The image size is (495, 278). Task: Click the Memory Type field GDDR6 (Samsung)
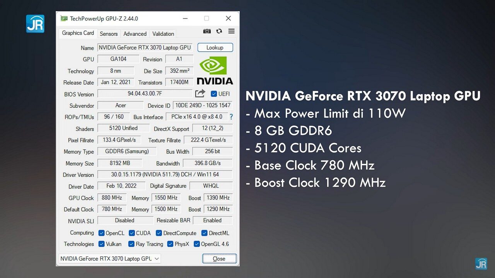click(x=127, y=151)
